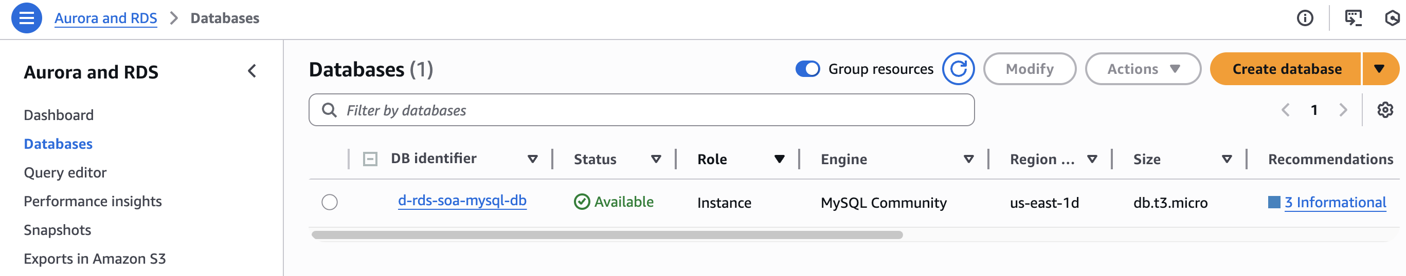1406x276 pixels.
Task: Toggle the Group resources switch
Action: [807, 69]
